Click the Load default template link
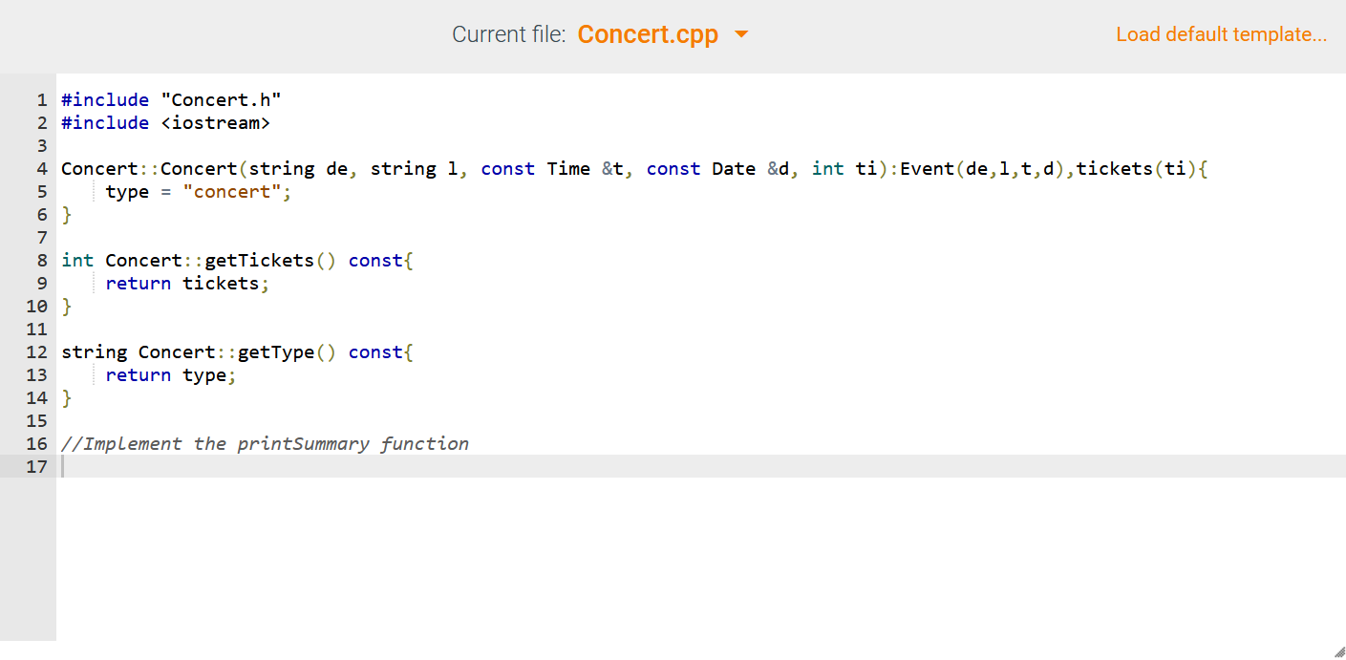 point(1221,34)
